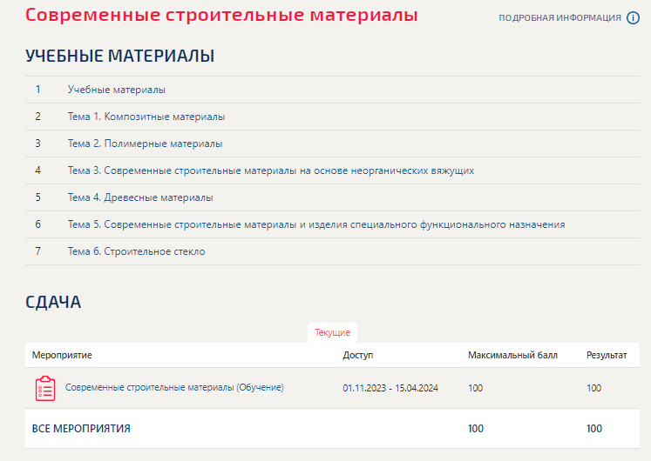Click the Мероприятие column header

(62, 355)
